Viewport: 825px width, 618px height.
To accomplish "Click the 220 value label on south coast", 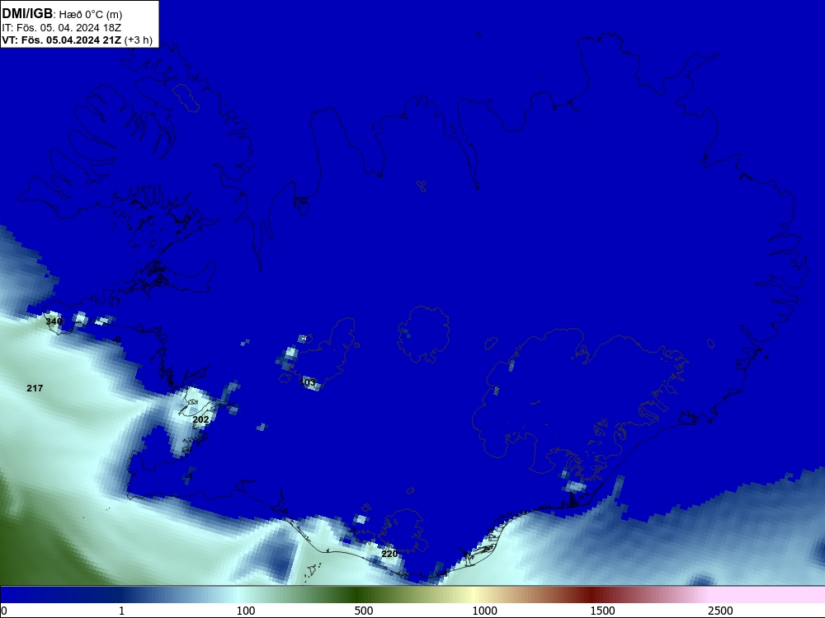I will [389, 554].
